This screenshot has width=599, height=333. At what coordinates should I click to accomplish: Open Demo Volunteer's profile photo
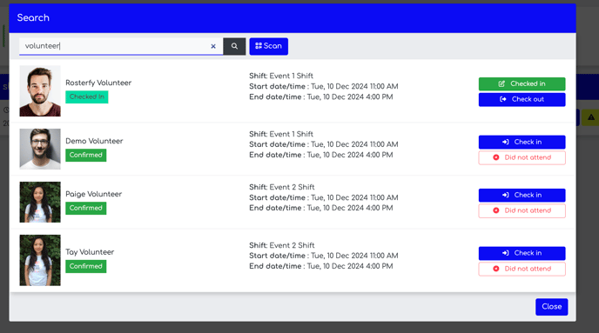(40, 149)
